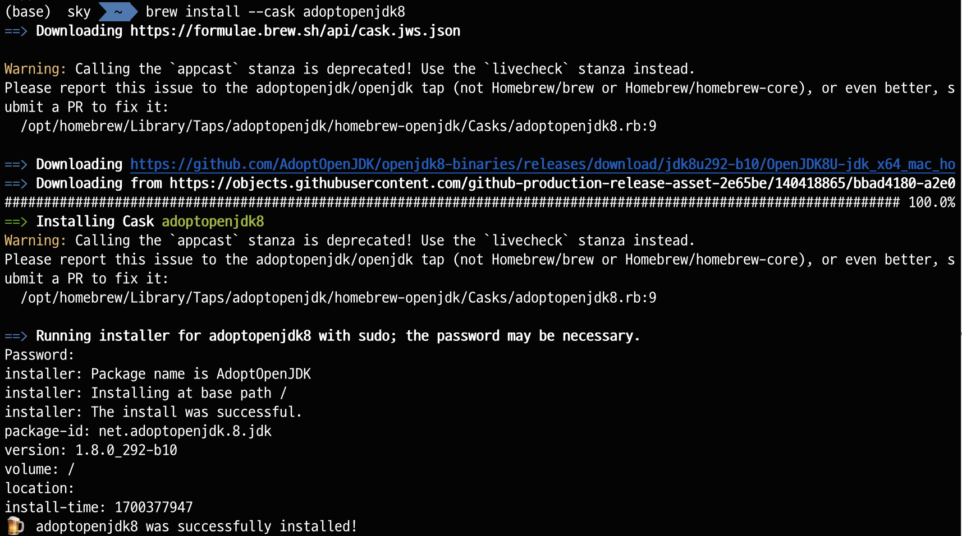
Task: Click the second adoptopenjdk8.rb:9 file path
Action: pos(338,298)
